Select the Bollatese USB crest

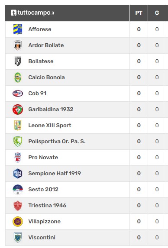[x=18, y=61]
